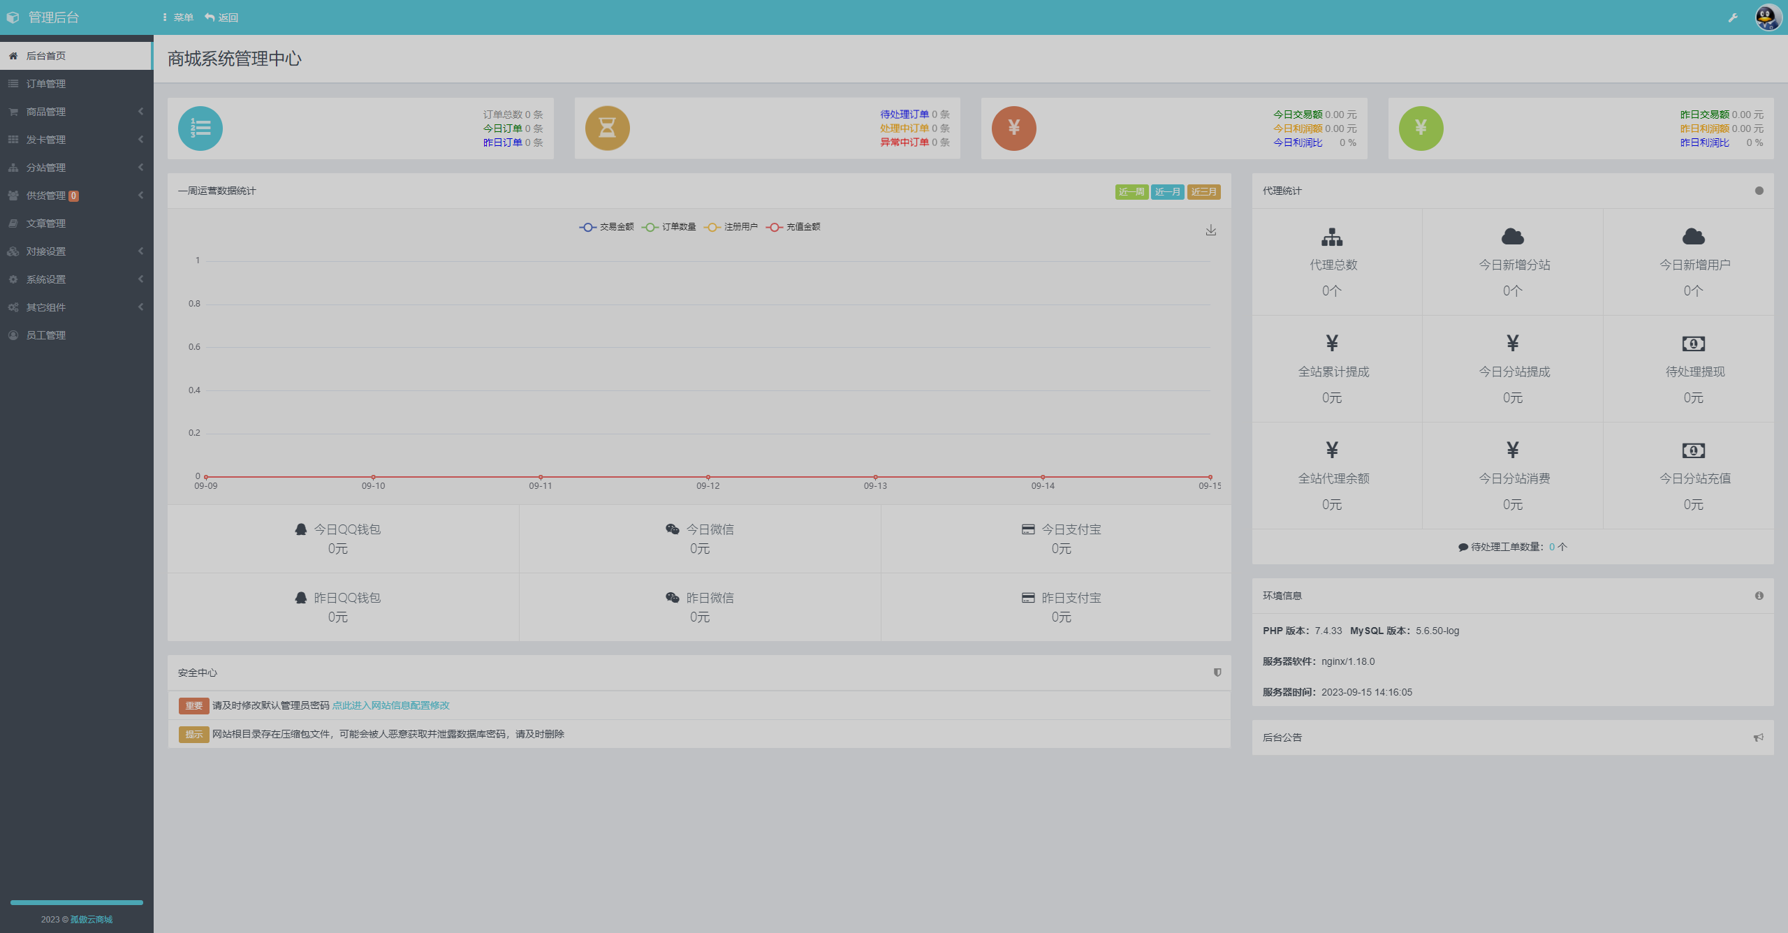Click the teal order list icon
The image size is (1788, 933).
pos(200,128)
